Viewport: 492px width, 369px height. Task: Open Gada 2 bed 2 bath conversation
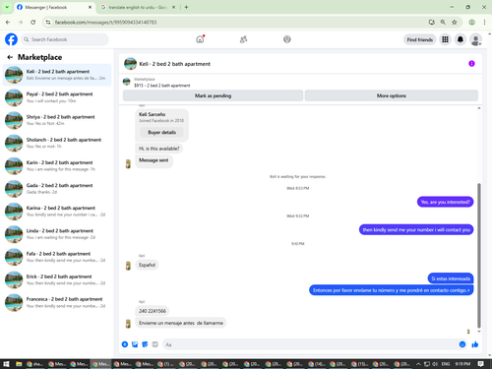pos(57,189)
